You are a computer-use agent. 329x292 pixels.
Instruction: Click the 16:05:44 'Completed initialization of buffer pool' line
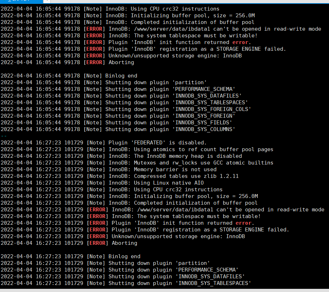click(127, 22)
